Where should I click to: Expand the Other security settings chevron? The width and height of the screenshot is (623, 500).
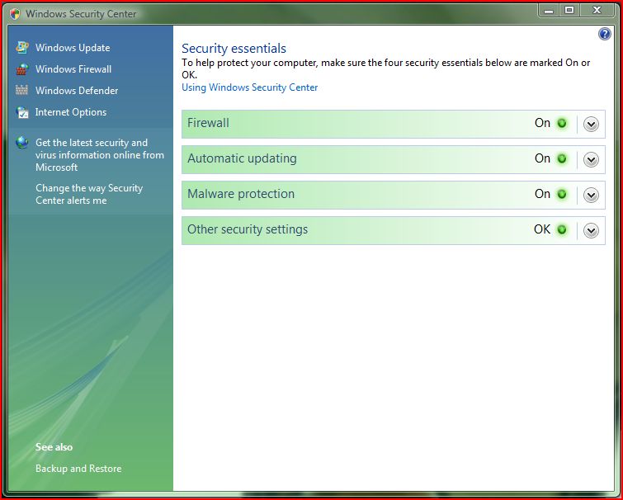click(x=591, y=230)
